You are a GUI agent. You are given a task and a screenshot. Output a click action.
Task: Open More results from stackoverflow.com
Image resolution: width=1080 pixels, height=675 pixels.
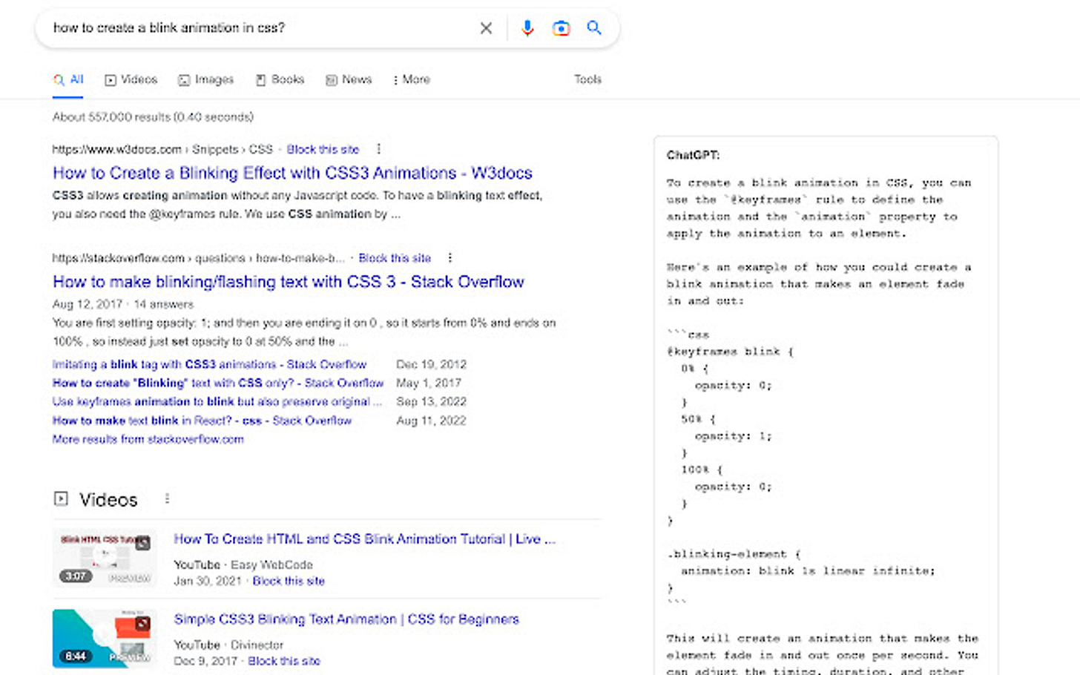coord(148,439)
